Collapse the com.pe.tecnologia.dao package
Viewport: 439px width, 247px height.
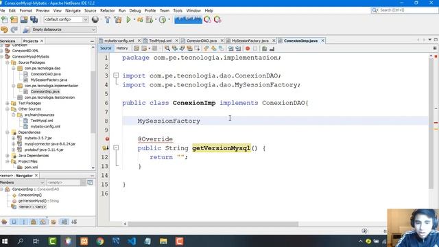pos(14,69)
